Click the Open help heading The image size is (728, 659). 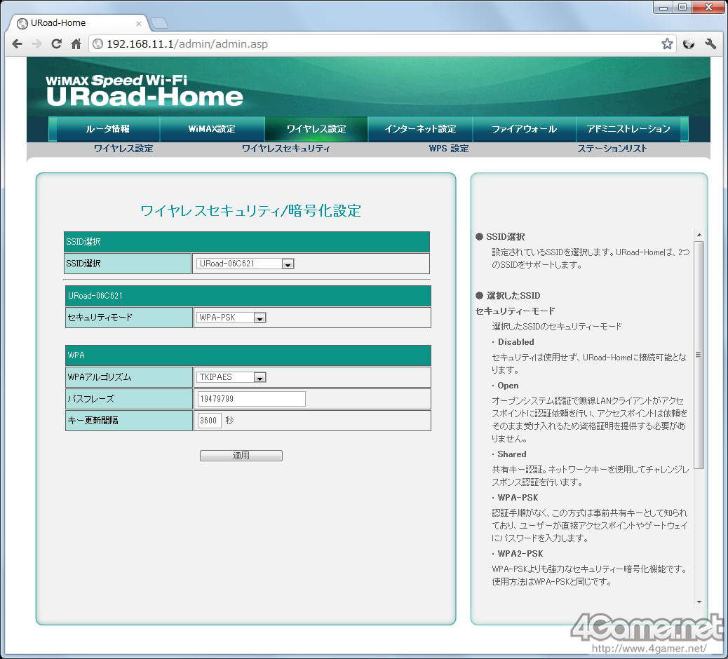pos(508,386)
